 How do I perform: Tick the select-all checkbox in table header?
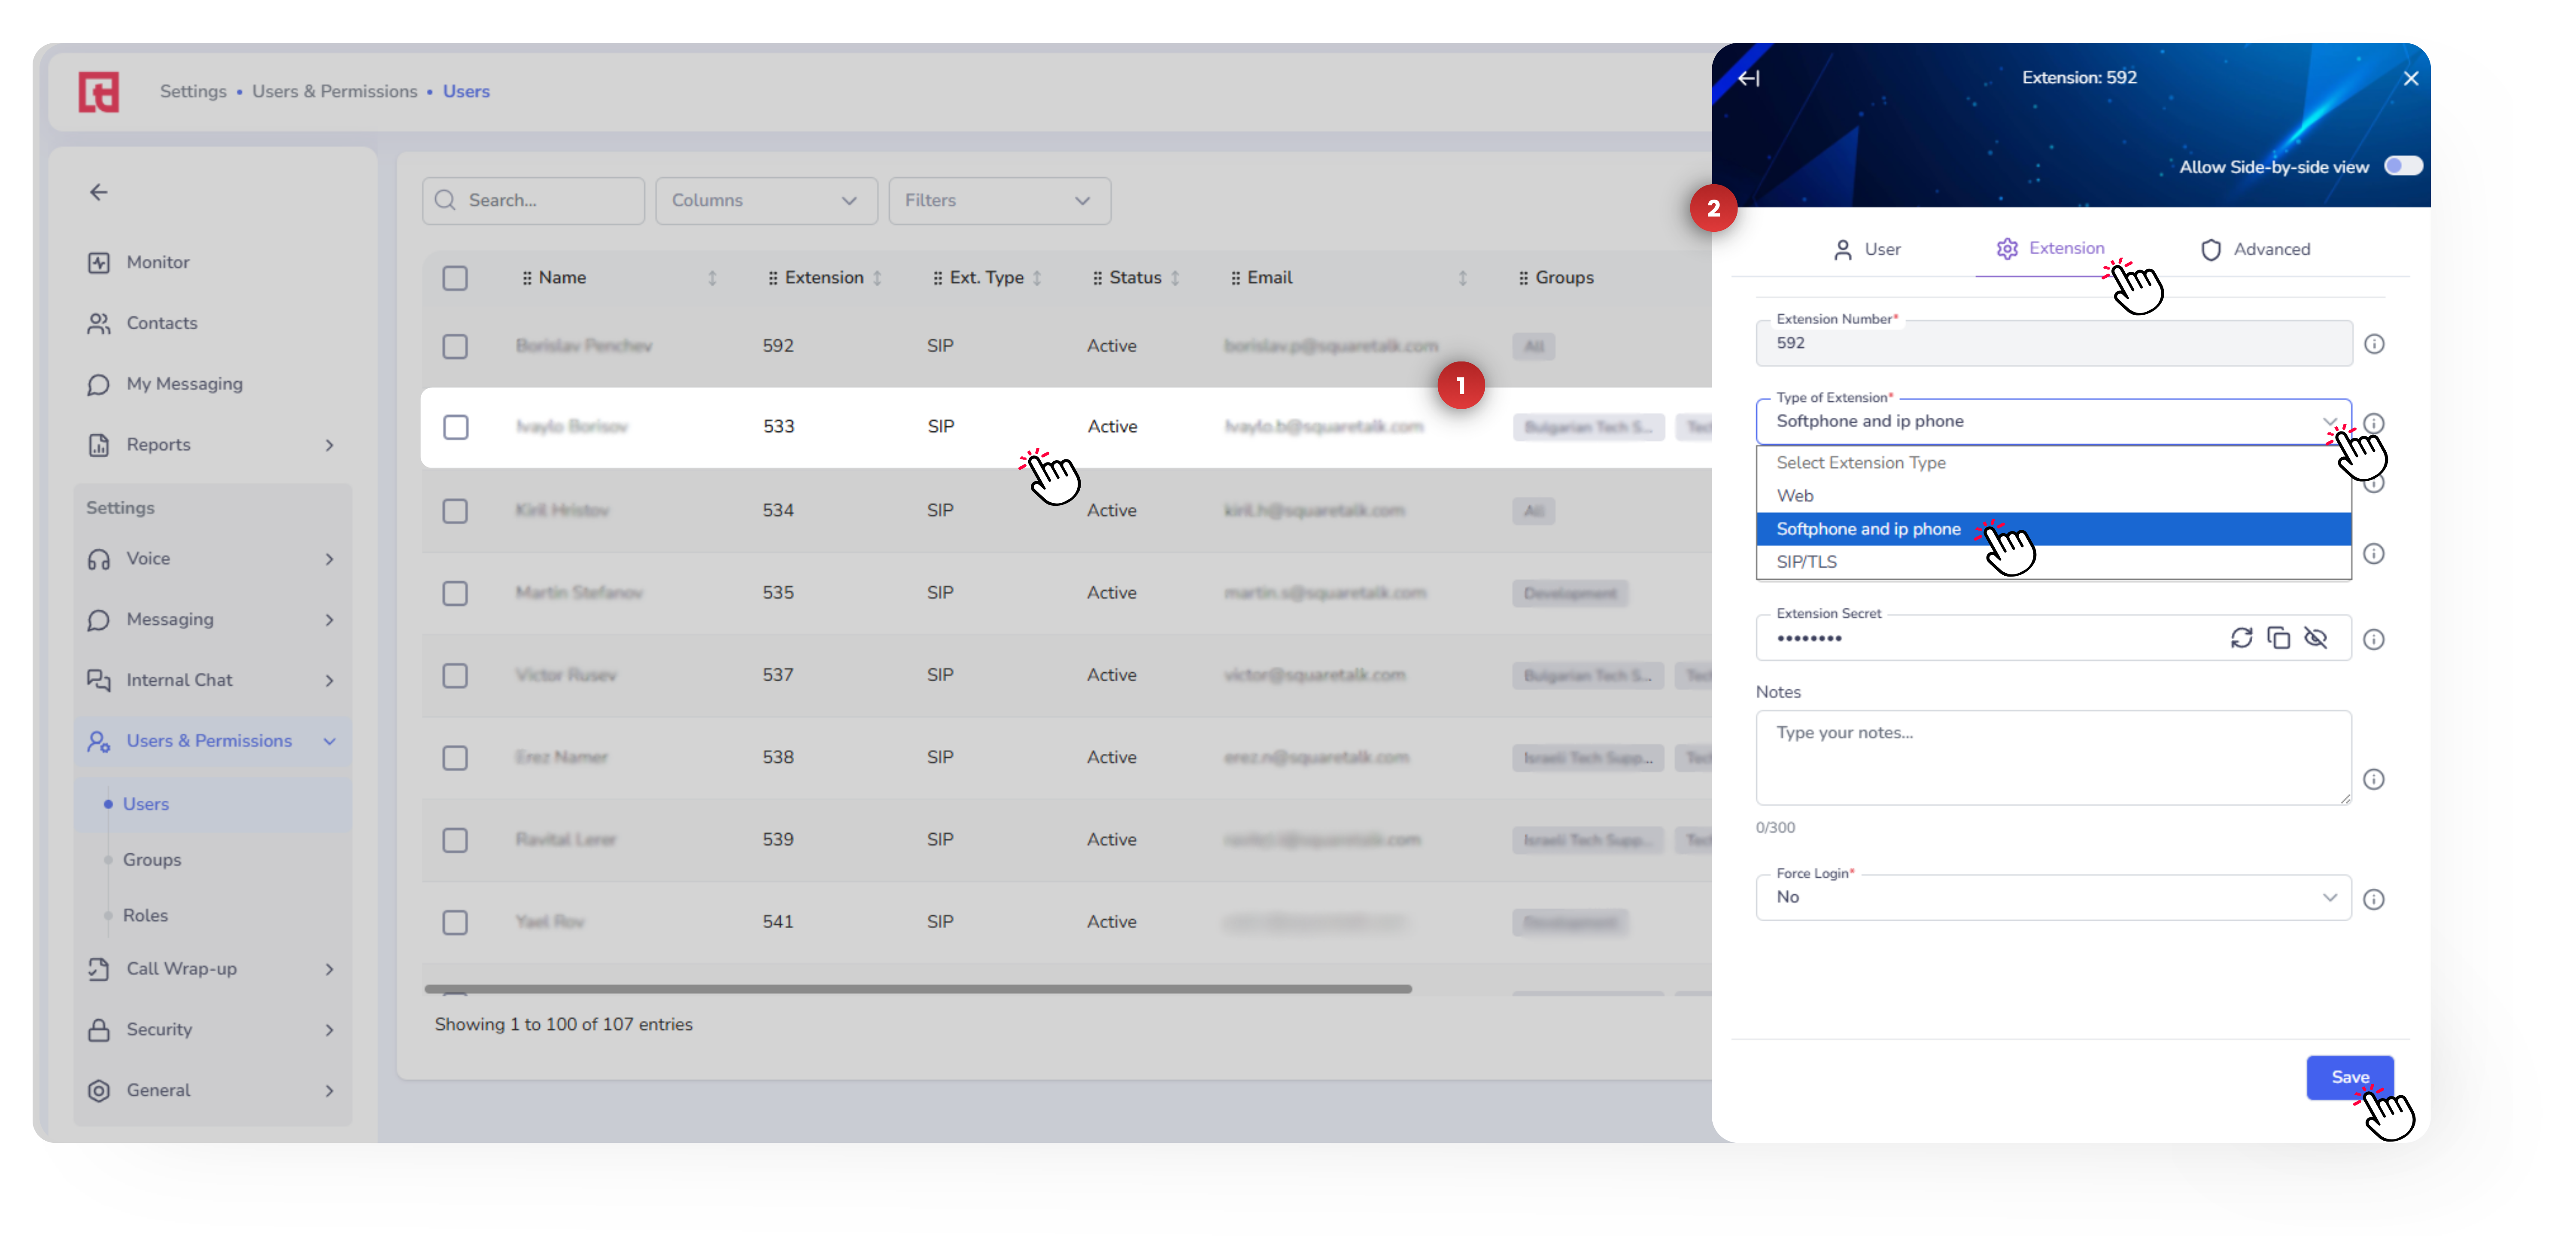(x=455, y=278)
